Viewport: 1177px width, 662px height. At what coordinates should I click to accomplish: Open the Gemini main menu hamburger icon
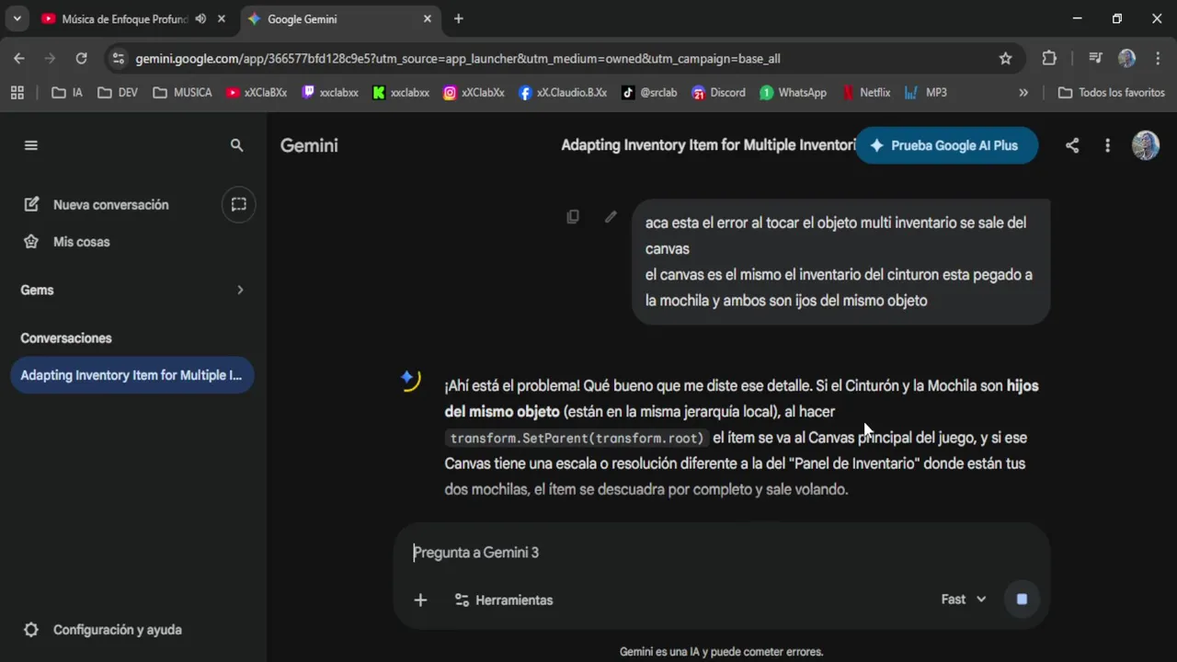(31, 145)
